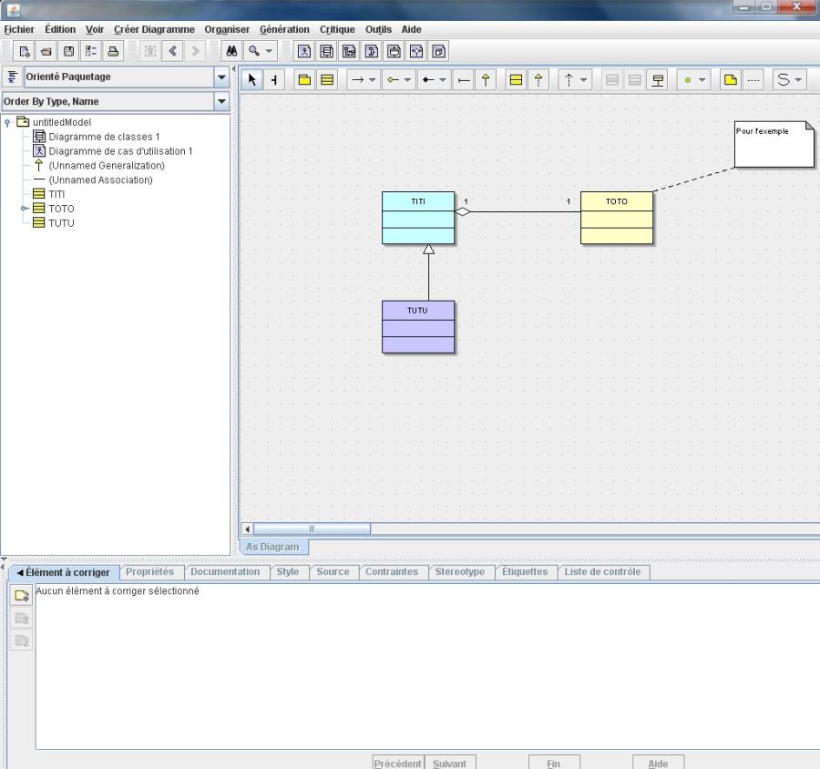This screenshot has width=820, height=769.
Task: Select the Zoom magnifier dropdown tool
Action: coord(258,51)
